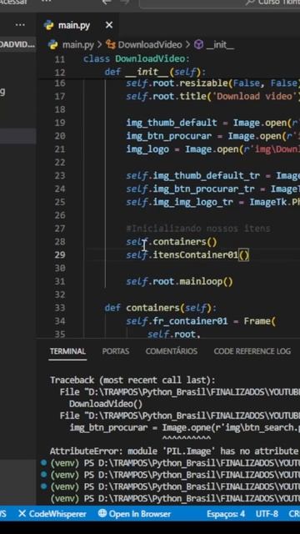Click the self.img_btn_procurar_tr line
Image resolution: width=300 pixels, height=534 pixels.
click(x=213, y=189)
